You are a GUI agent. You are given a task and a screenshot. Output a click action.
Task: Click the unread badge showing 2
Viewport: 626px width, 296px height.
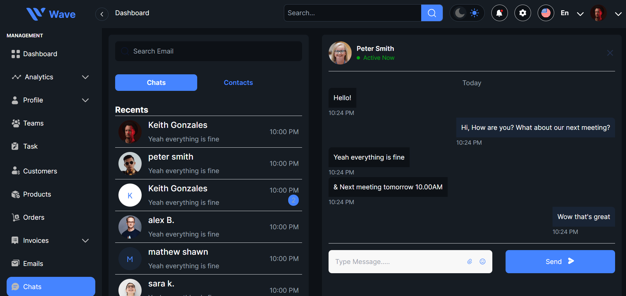293,200
